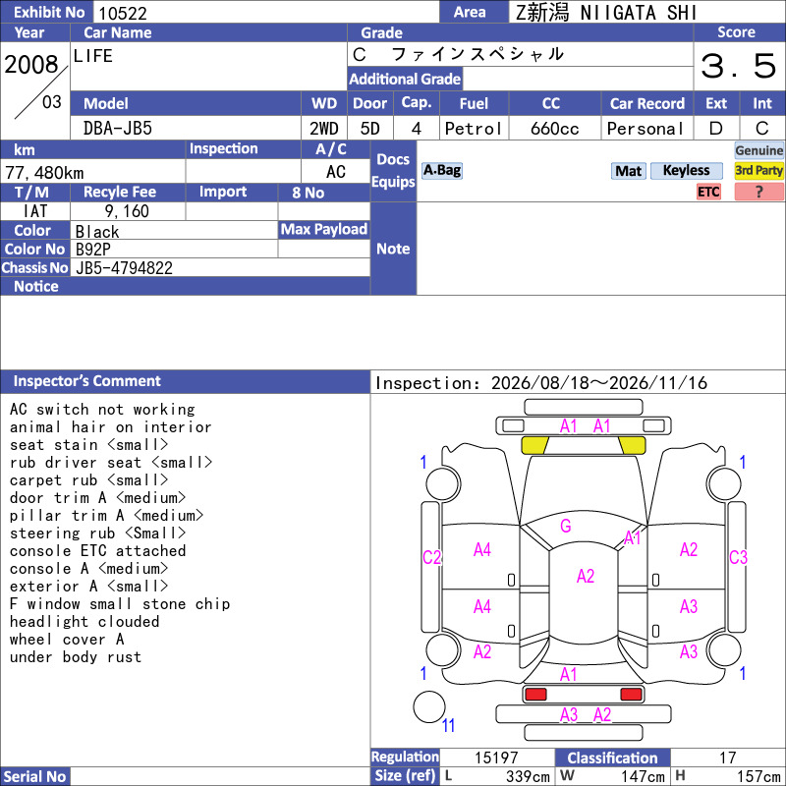Click the red ETC badge
Screen dimensions: 786x786
[708, 192]
